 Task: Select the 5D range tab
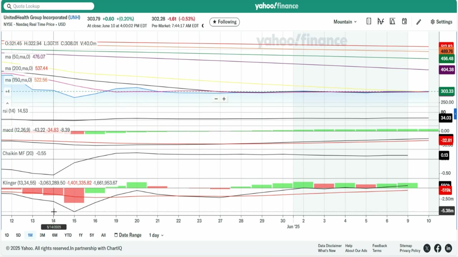click(x=18, y=235)
